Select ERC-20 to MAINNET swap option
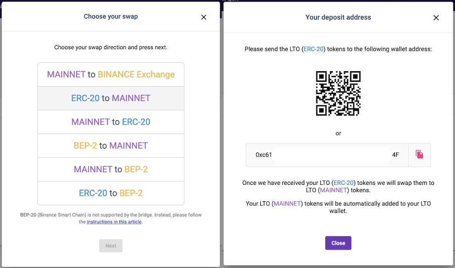 pyautogui.click(x=111, y=98)
